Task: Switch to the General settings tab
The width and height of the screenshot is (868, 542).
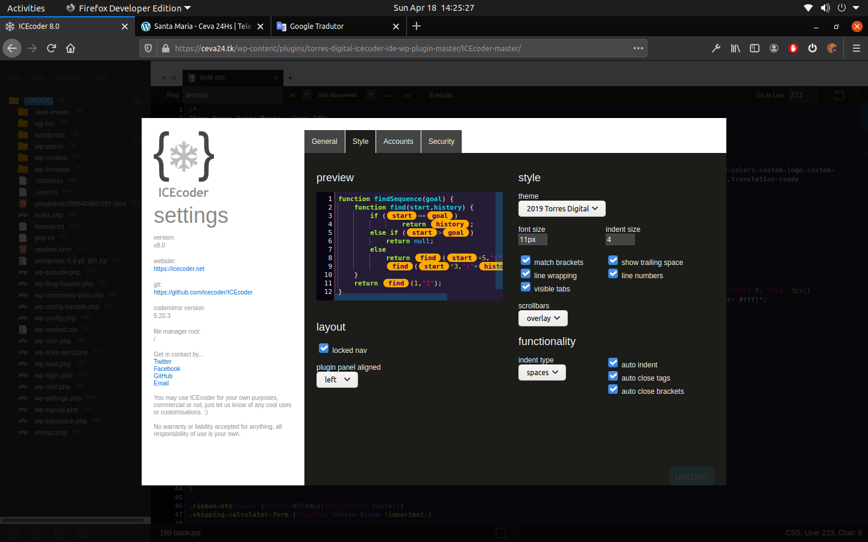Action: click(324, 142)
